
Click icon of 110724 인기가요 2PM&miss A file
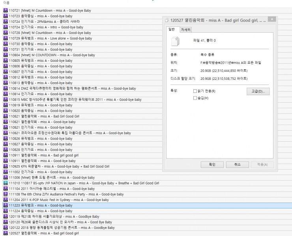(6, 22)
